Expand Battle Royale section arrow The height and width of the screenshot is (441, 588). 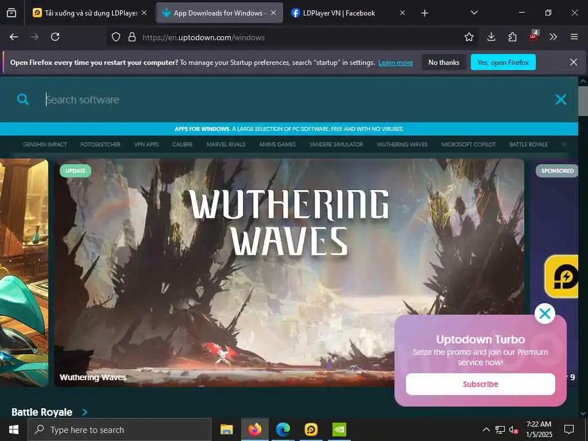coord(85,412)
